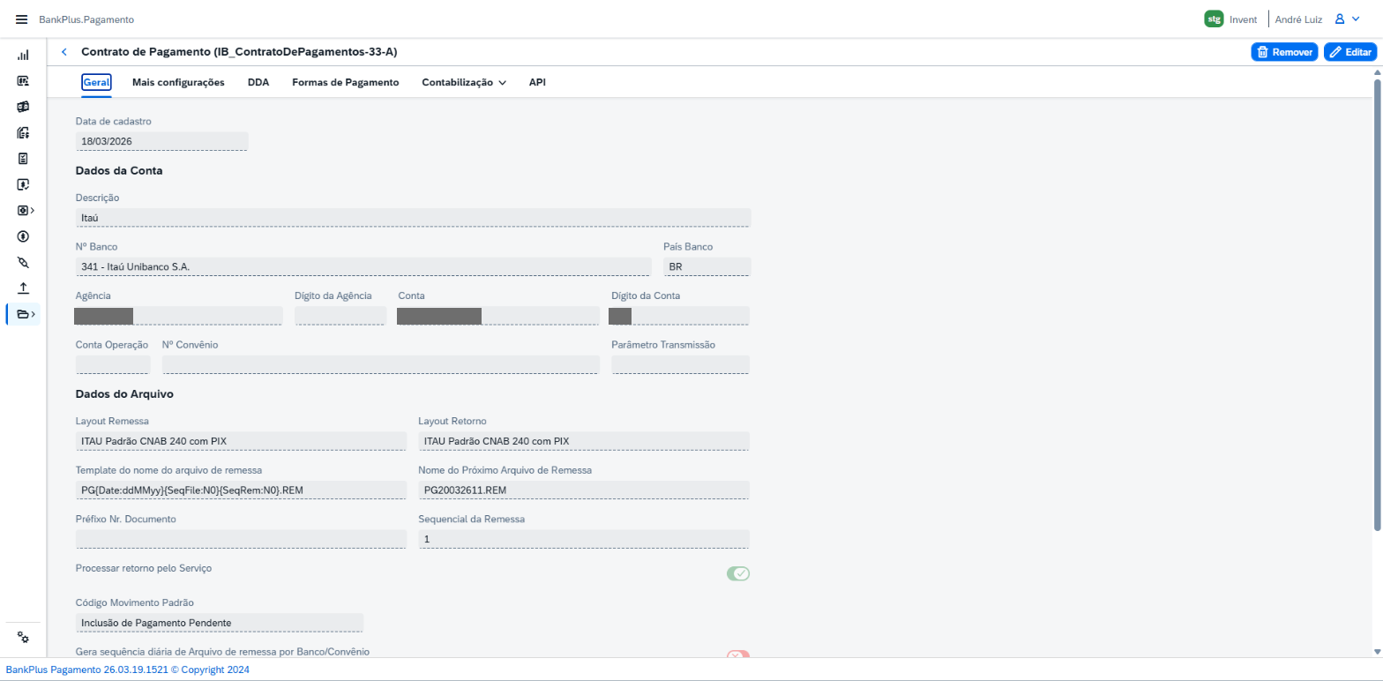
Task: Click the Remover button
Action: [1284, 52]
